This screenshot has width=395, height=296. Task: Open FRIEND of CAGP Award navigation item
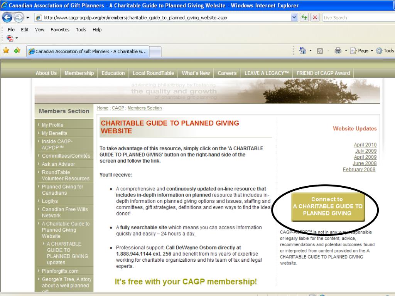pyautogui.click(x=323, y=73)
